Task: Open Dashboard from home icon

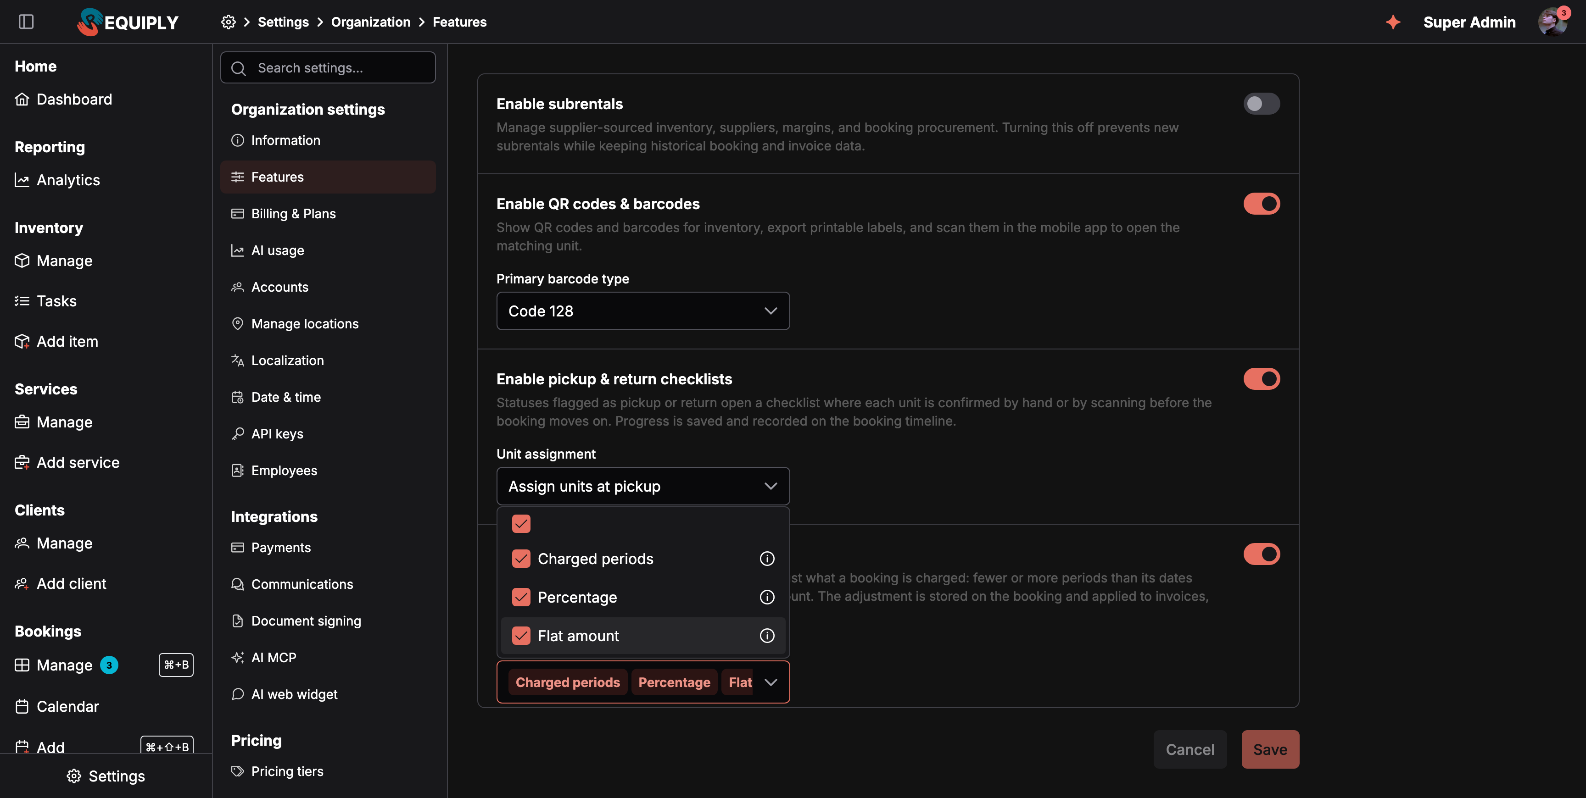Action: pos(22,99)
